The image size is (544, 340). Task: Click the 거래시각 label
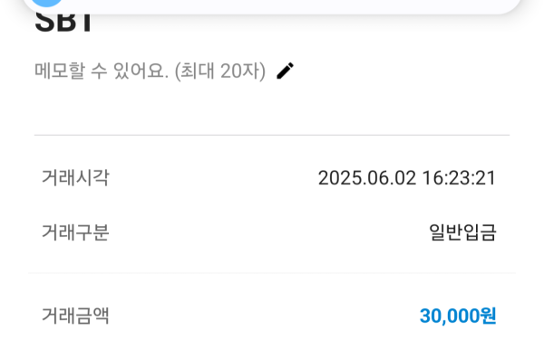[75, 178]
